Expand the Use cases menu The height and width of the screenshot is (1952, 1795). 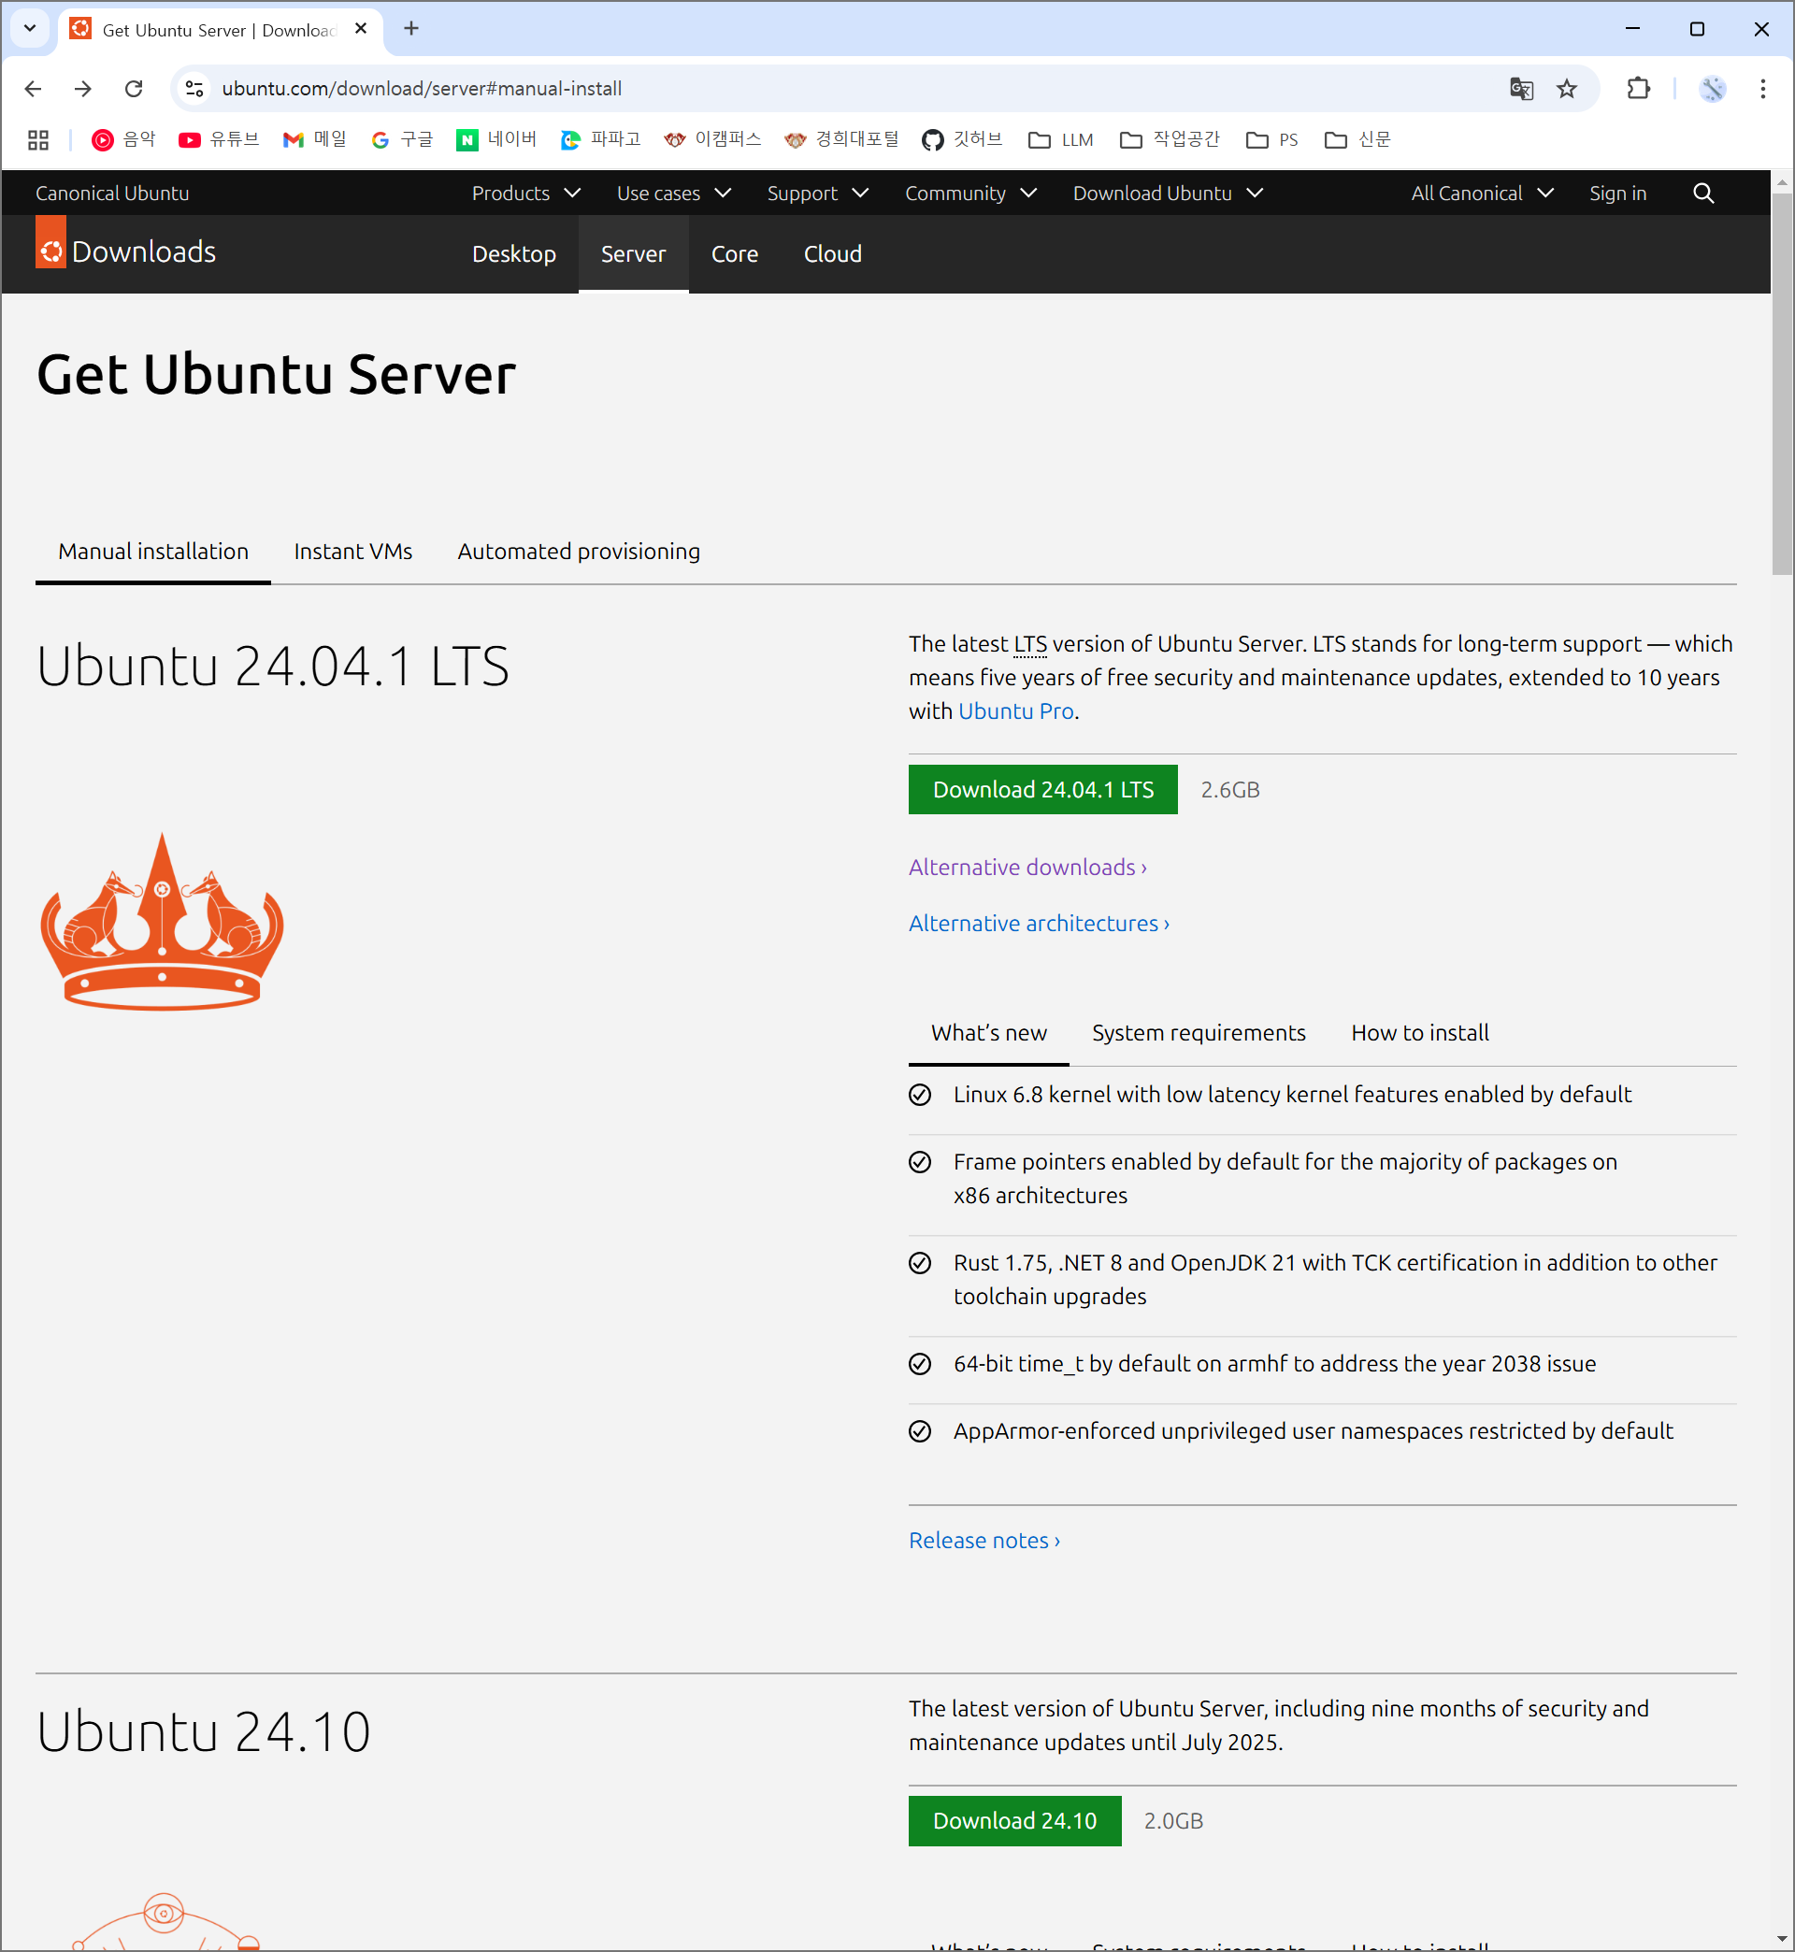[x=671, y=193]
